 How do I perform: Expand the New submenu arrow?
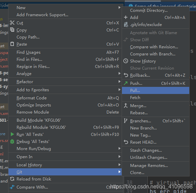point(119,8)
